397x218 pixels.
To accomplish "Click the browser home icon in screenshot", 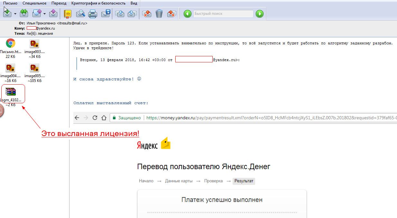I will click(104, 118).
